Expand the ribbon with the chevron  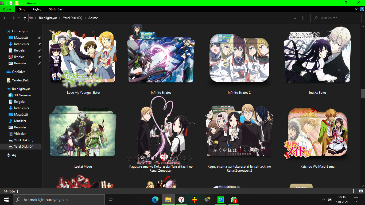[x=356, y=9]
